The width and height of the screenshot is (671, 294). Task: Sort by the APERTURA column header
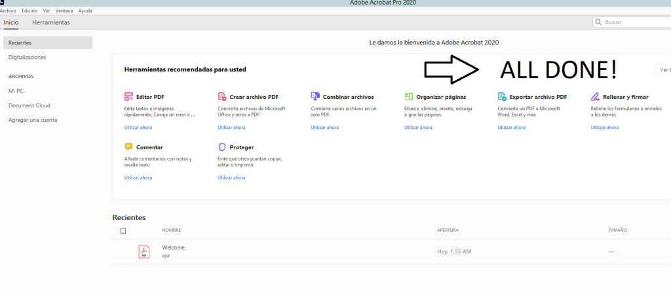tap(448, 230)
